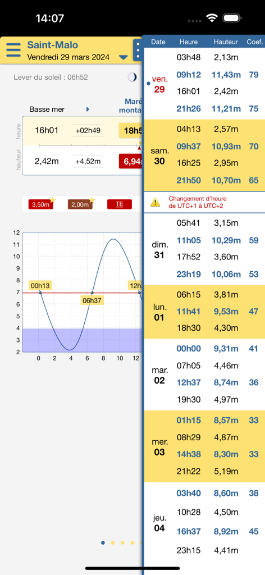Select the mar. 02 date cell
The width and height of the screenshot is (265, 575).
click(x=159, y=375)
